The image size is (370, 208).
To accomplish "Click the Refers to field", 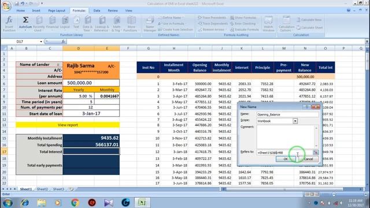I will click(x=284, y=153).
